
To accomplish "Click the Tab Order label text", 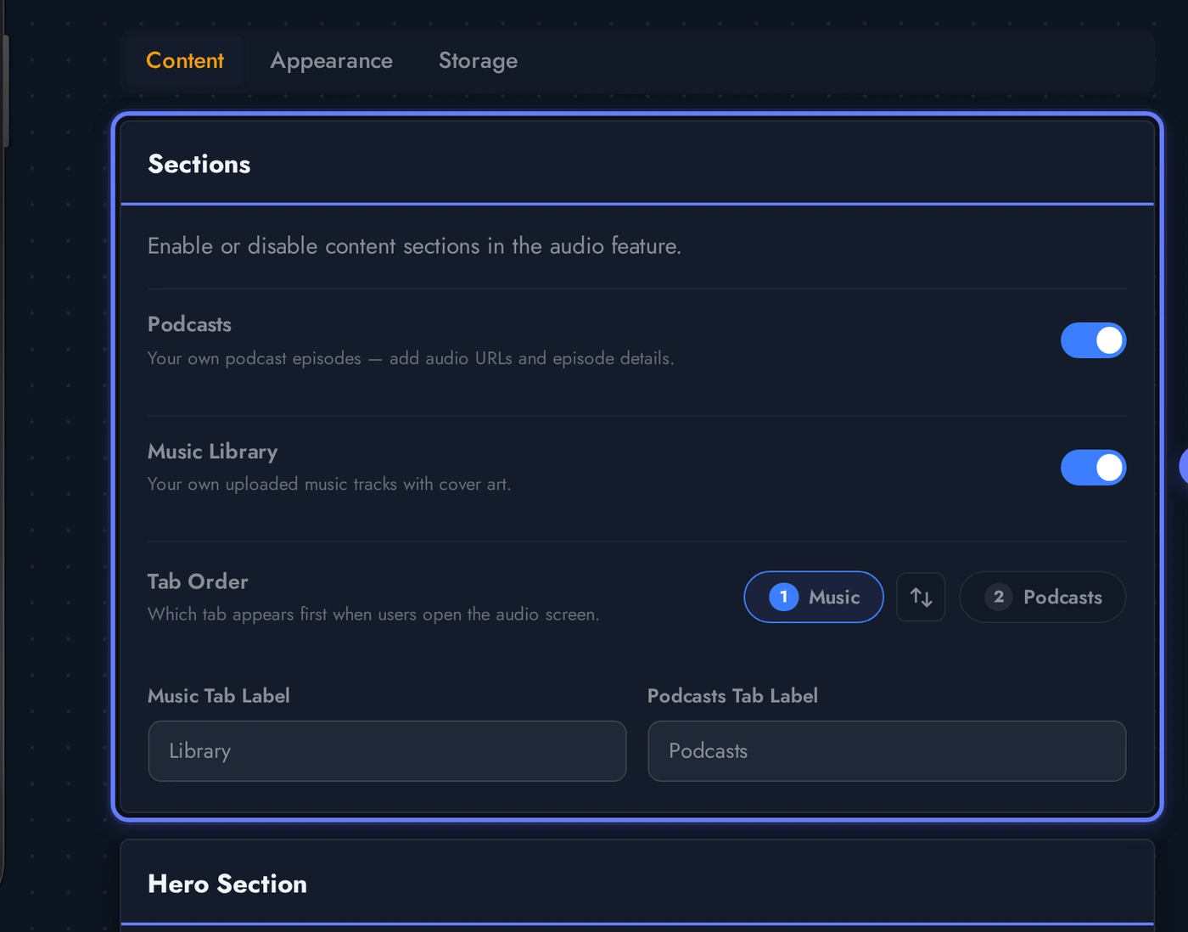I will (198, 581).
